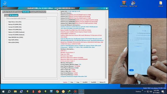167x94 pixels.
Task: Select Read QCN [DIAG] option
Action: (x=12, y=40)
